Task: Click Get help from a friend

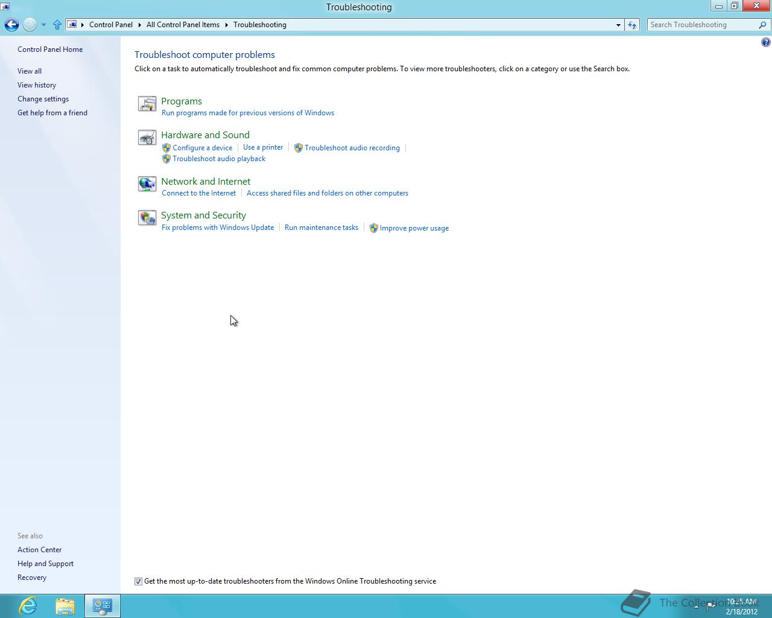Action: coord(52,113)
